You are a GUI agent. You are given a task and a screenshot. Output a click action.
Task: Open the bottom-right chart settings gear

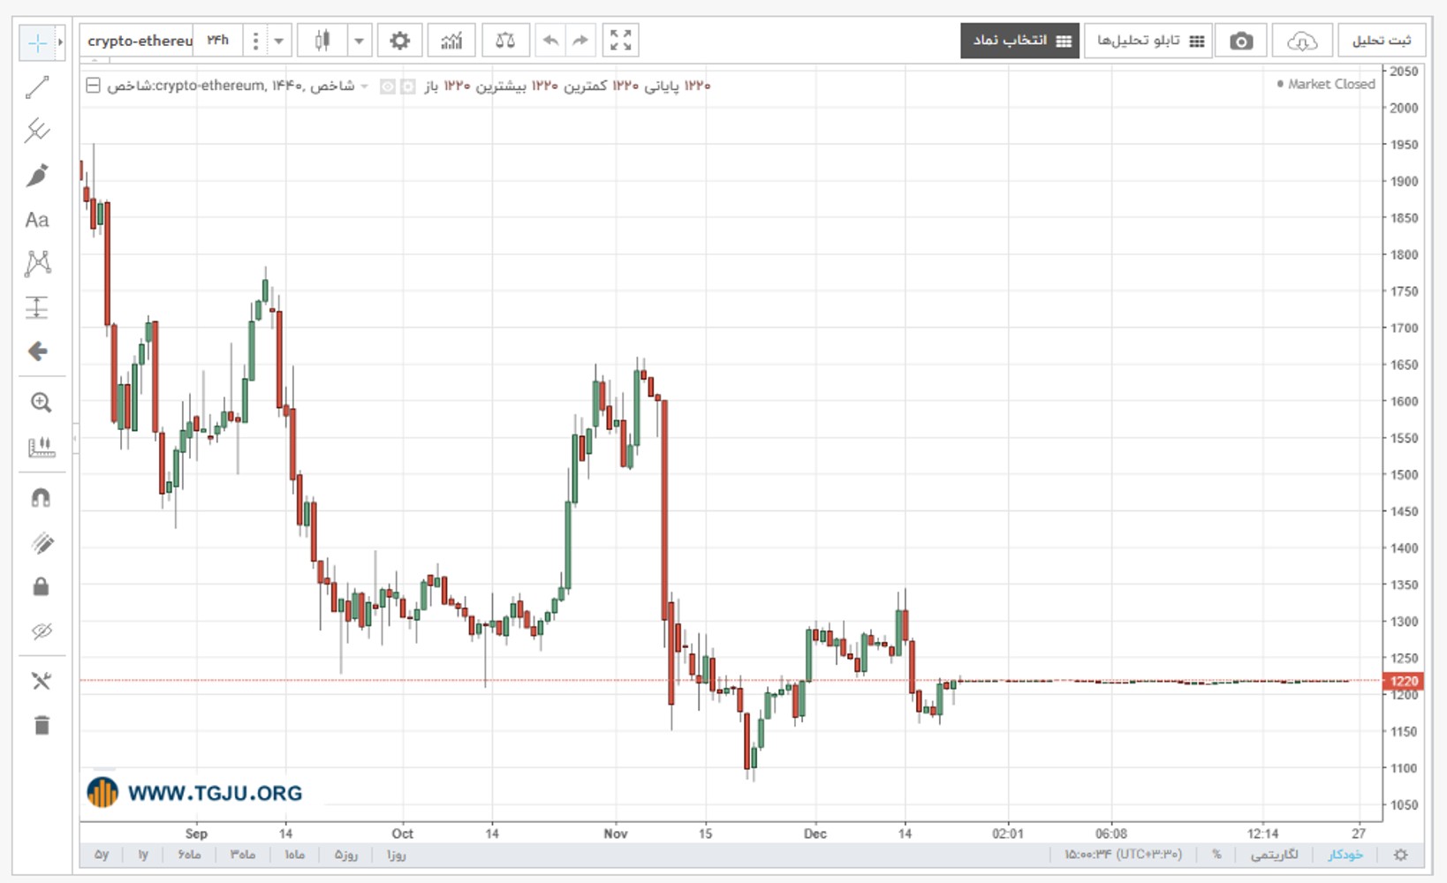pyautogui.click(x=1400, y=855)
